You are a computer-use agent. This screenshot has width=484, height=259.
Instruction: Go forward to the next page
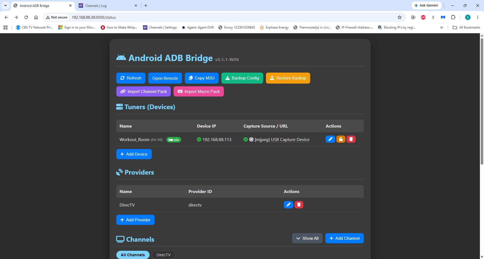click(x=16, y=17)
